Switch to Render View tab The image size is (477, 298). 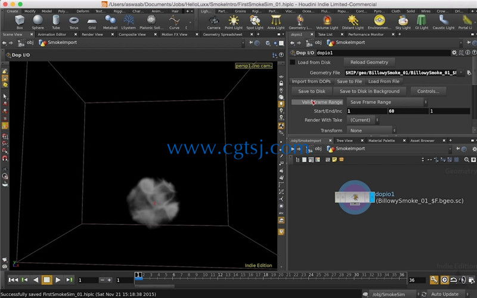coord(92,35)
